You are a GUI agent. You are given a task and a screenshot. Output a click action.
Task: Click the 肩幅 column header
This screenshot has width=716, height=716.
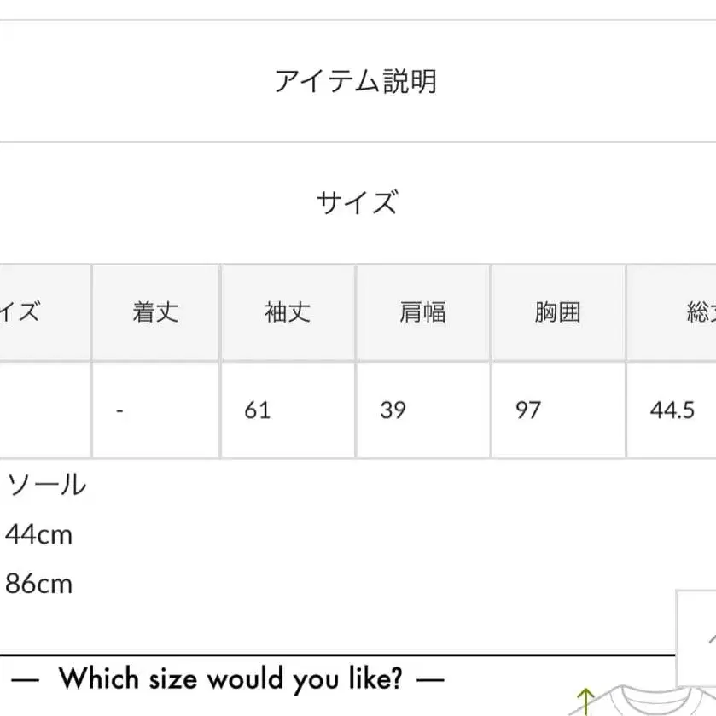(422, 312)
